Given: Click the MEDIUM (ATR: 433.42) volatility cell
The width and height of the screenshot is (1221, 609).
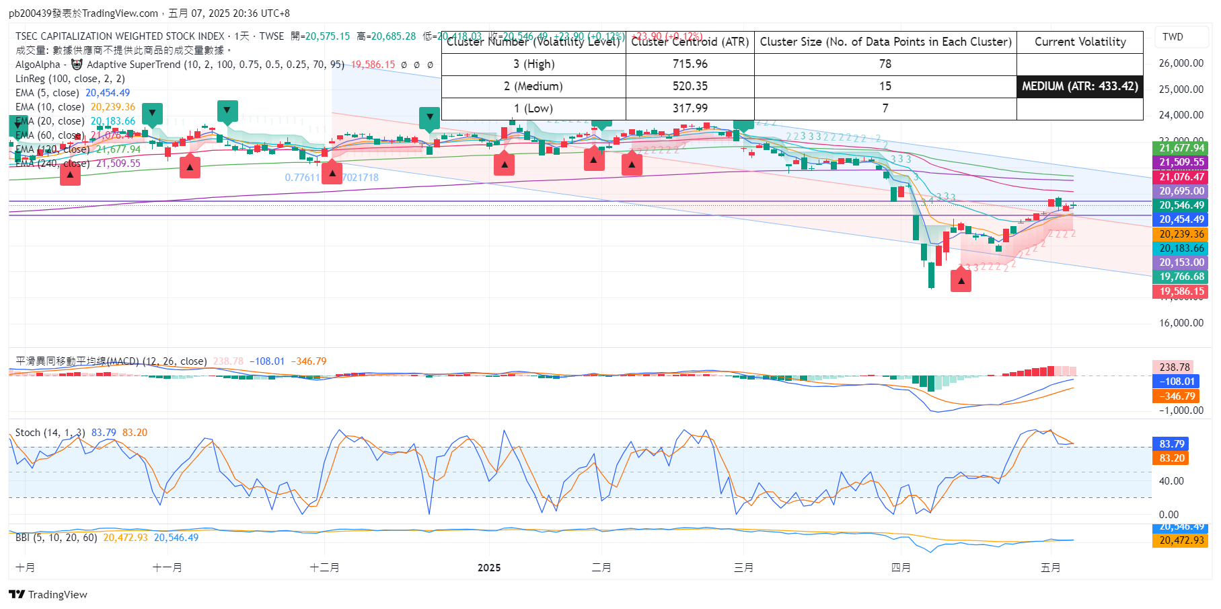Looking at the screenshot, I should (x=1080, y=86).
